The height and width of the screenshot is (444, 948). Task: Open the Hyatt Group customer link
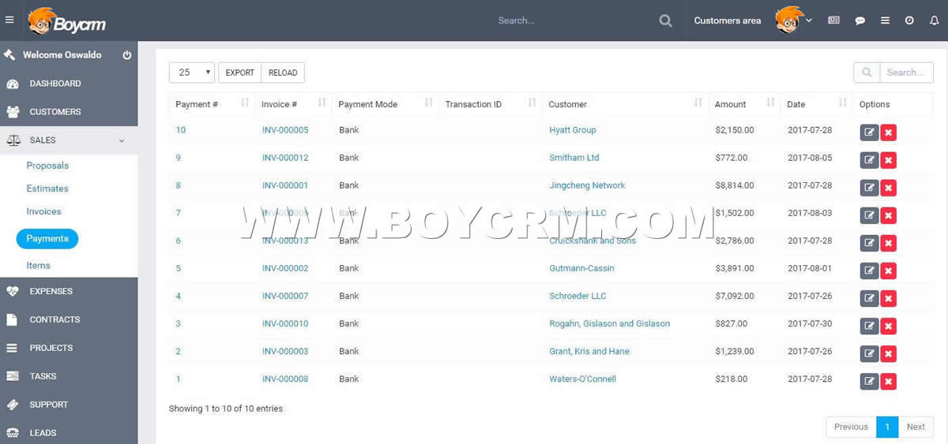coord(572,130)
